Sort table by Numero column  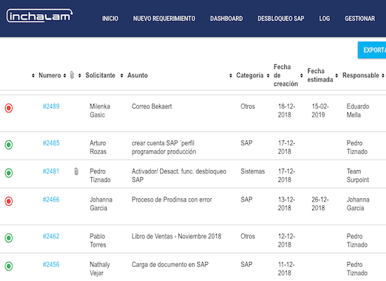[50, 75]
